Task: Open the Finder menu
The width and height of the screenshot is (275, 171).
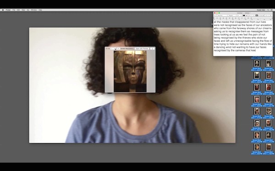Action: tap(8, 10)
